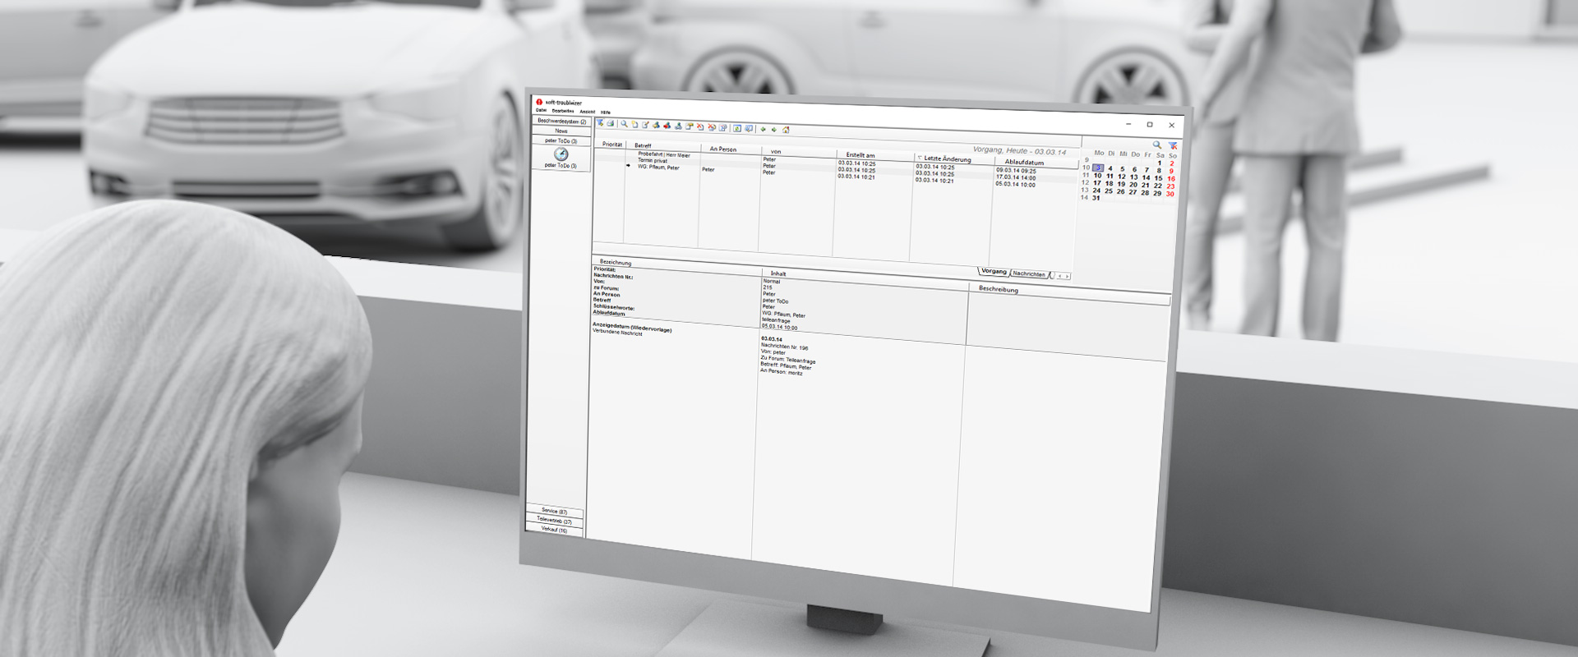Select day 17 in the calendar
This screenshot has width=1578, height=657.
click(1096, 183)
